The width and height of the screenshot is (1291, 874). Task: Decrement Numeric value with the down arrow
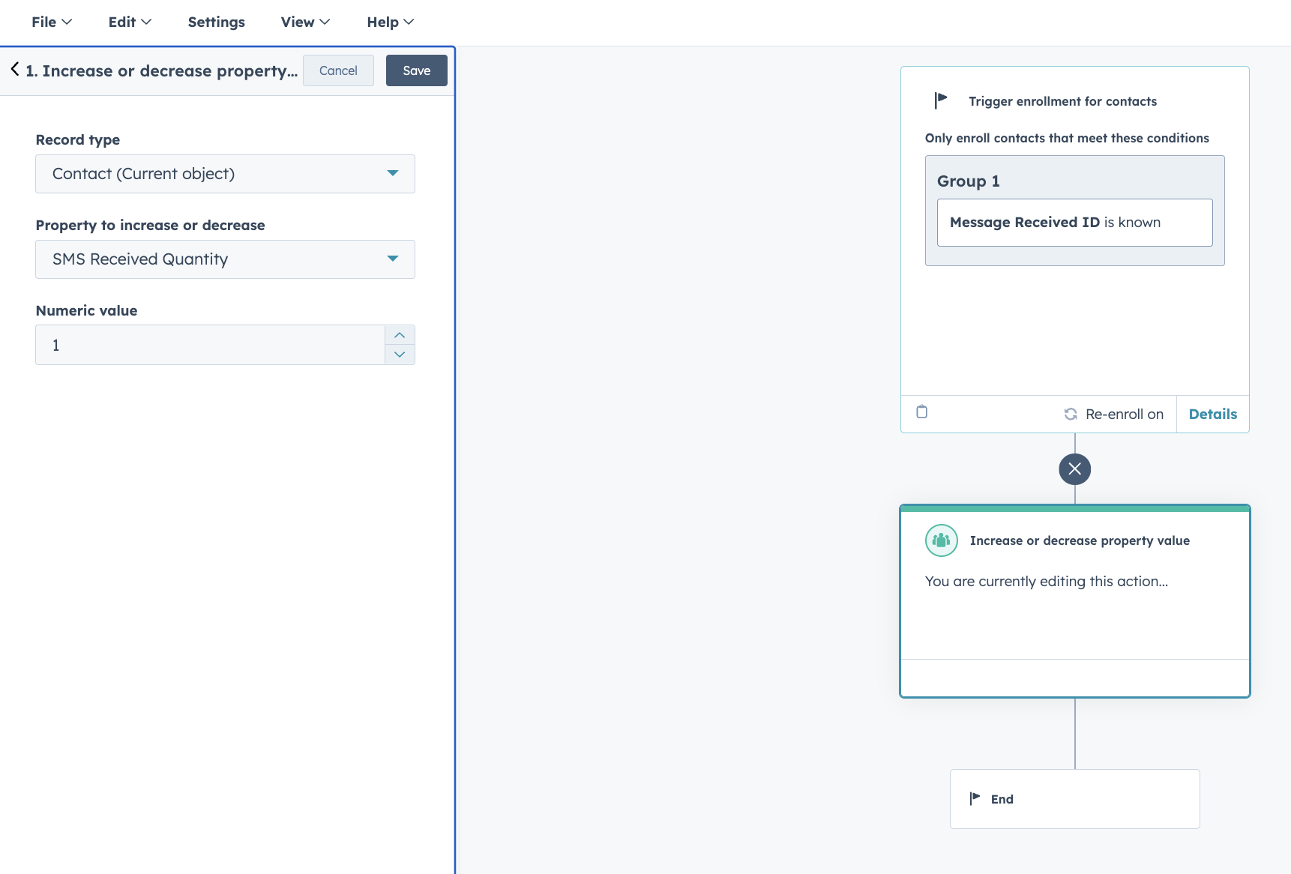(x=400, y=355)
